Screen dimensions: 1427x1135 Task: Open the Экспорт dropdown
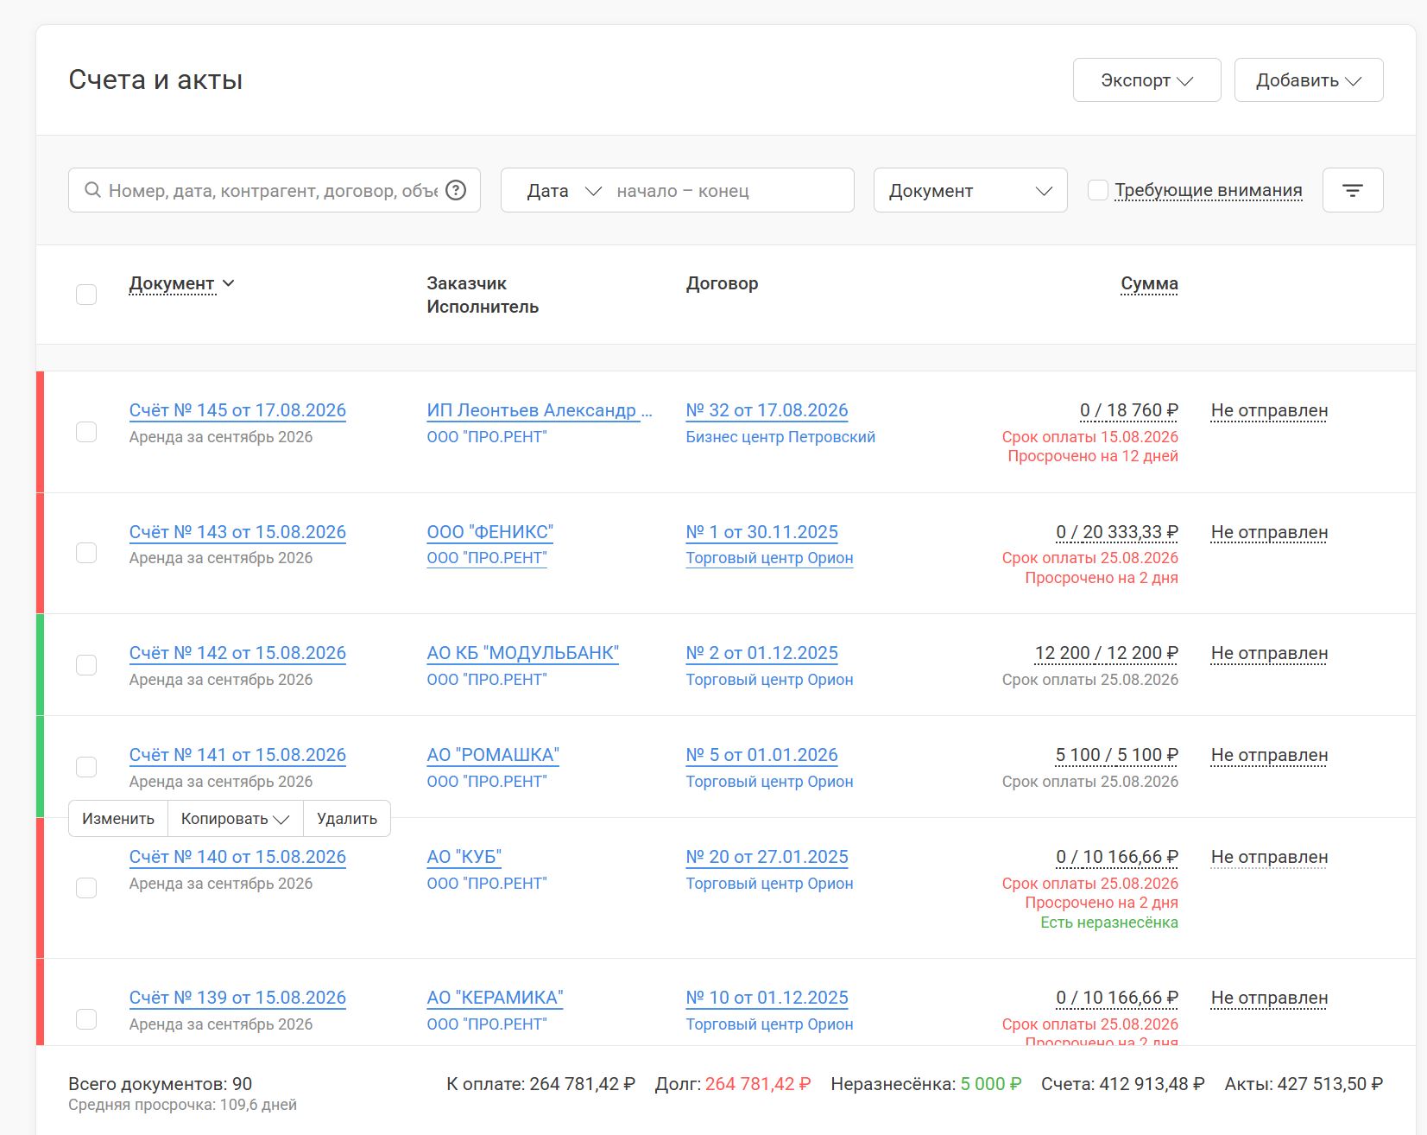(x=1146, y=80)
